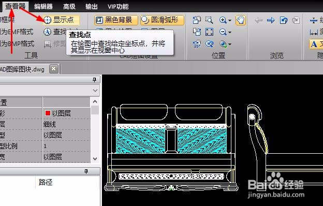Pin the properties panel
The height and width of the screenshot is (206, 323).
pos(94,80)
